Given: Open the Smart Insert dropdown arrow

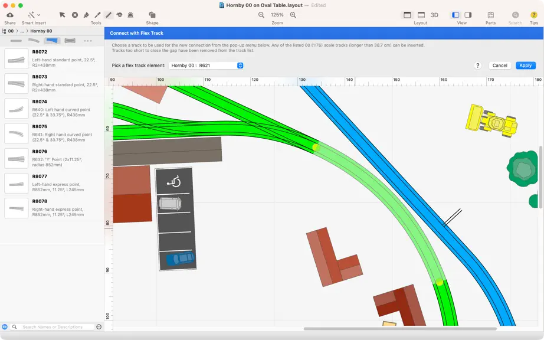Looking at the screenshot, I should coord(38,15).
